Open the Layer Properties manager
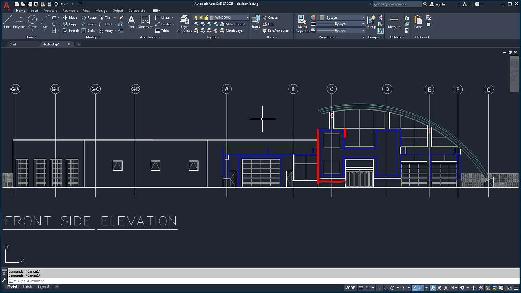 [184, 24]
